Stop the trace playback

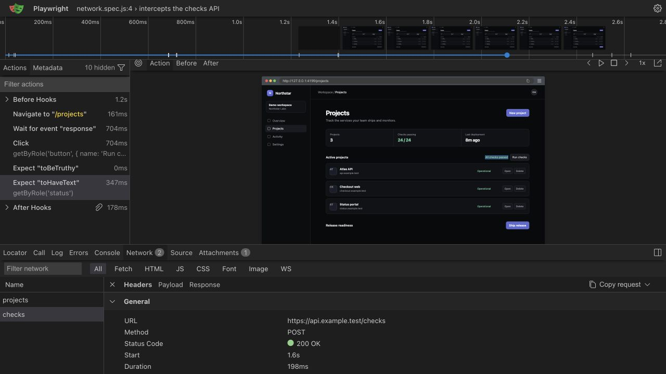614,63
